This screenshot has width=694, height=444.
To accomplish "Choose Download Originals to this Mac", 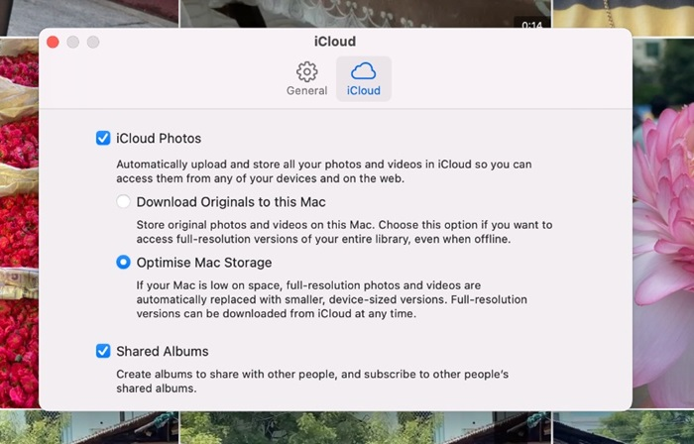I will [123, 201].
